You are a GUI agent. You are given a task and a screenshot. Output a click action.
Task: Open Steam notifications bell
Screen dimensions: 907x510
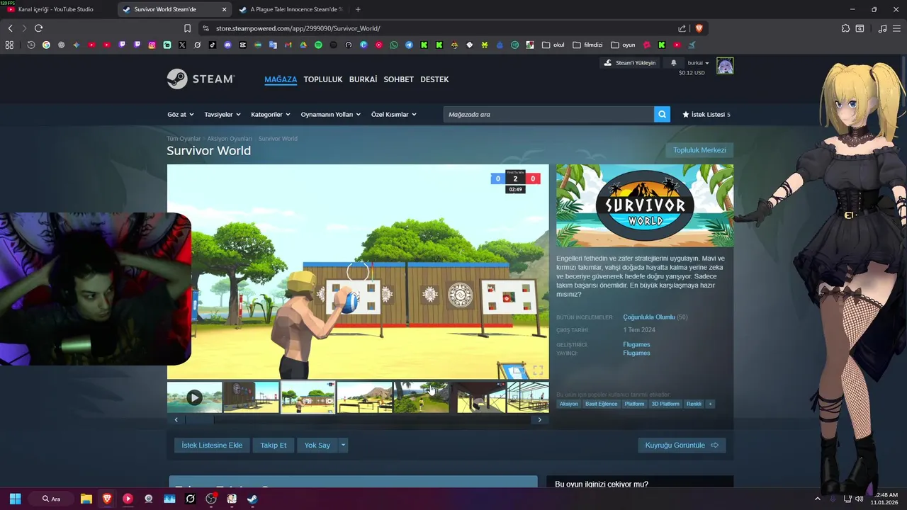(x=673, y=63)
